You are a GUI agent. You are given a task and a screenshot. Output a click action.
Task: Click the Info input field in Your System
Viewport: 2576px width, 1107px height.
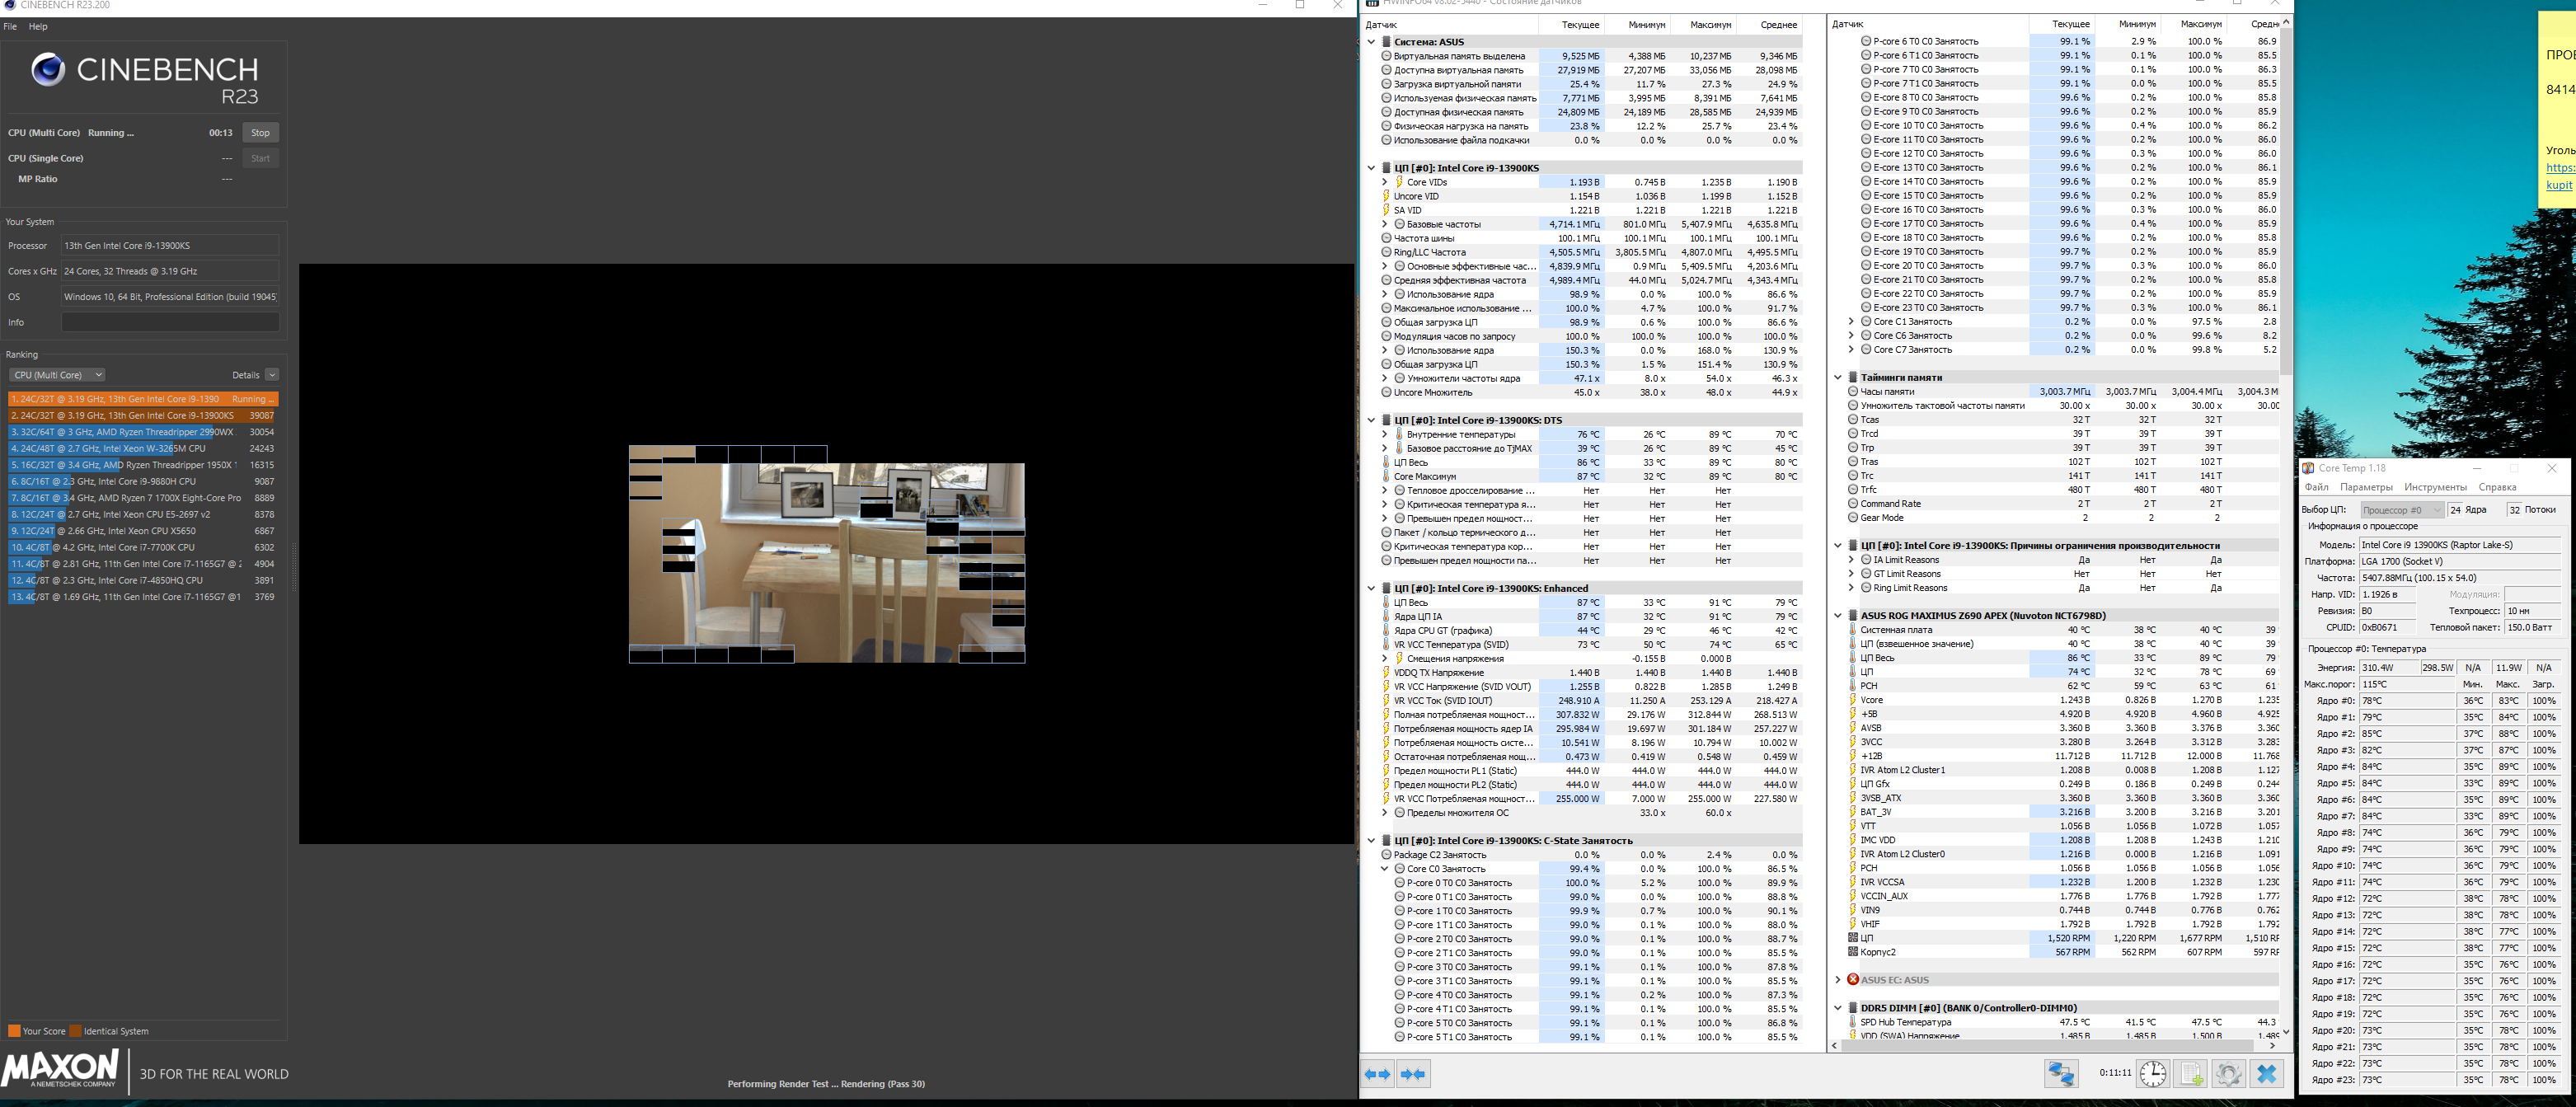170,322
